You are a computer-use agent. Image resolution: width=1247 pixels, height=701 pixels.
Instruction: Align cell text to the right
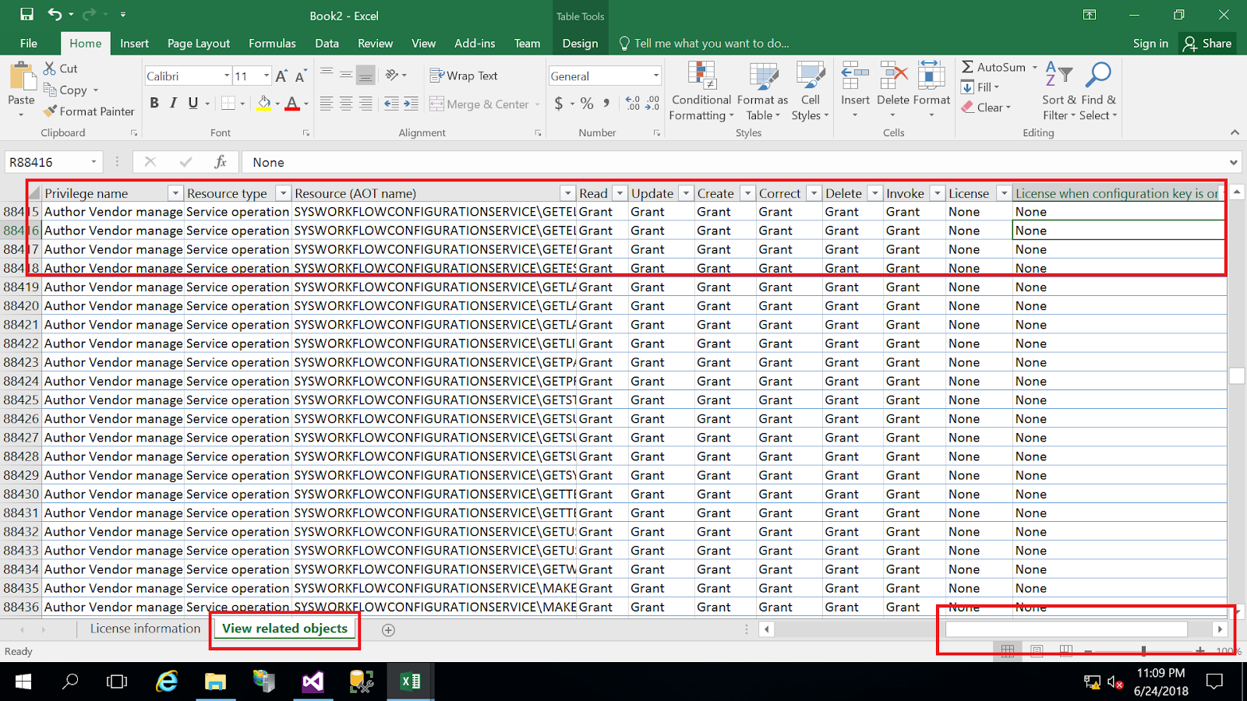(365, 104)
